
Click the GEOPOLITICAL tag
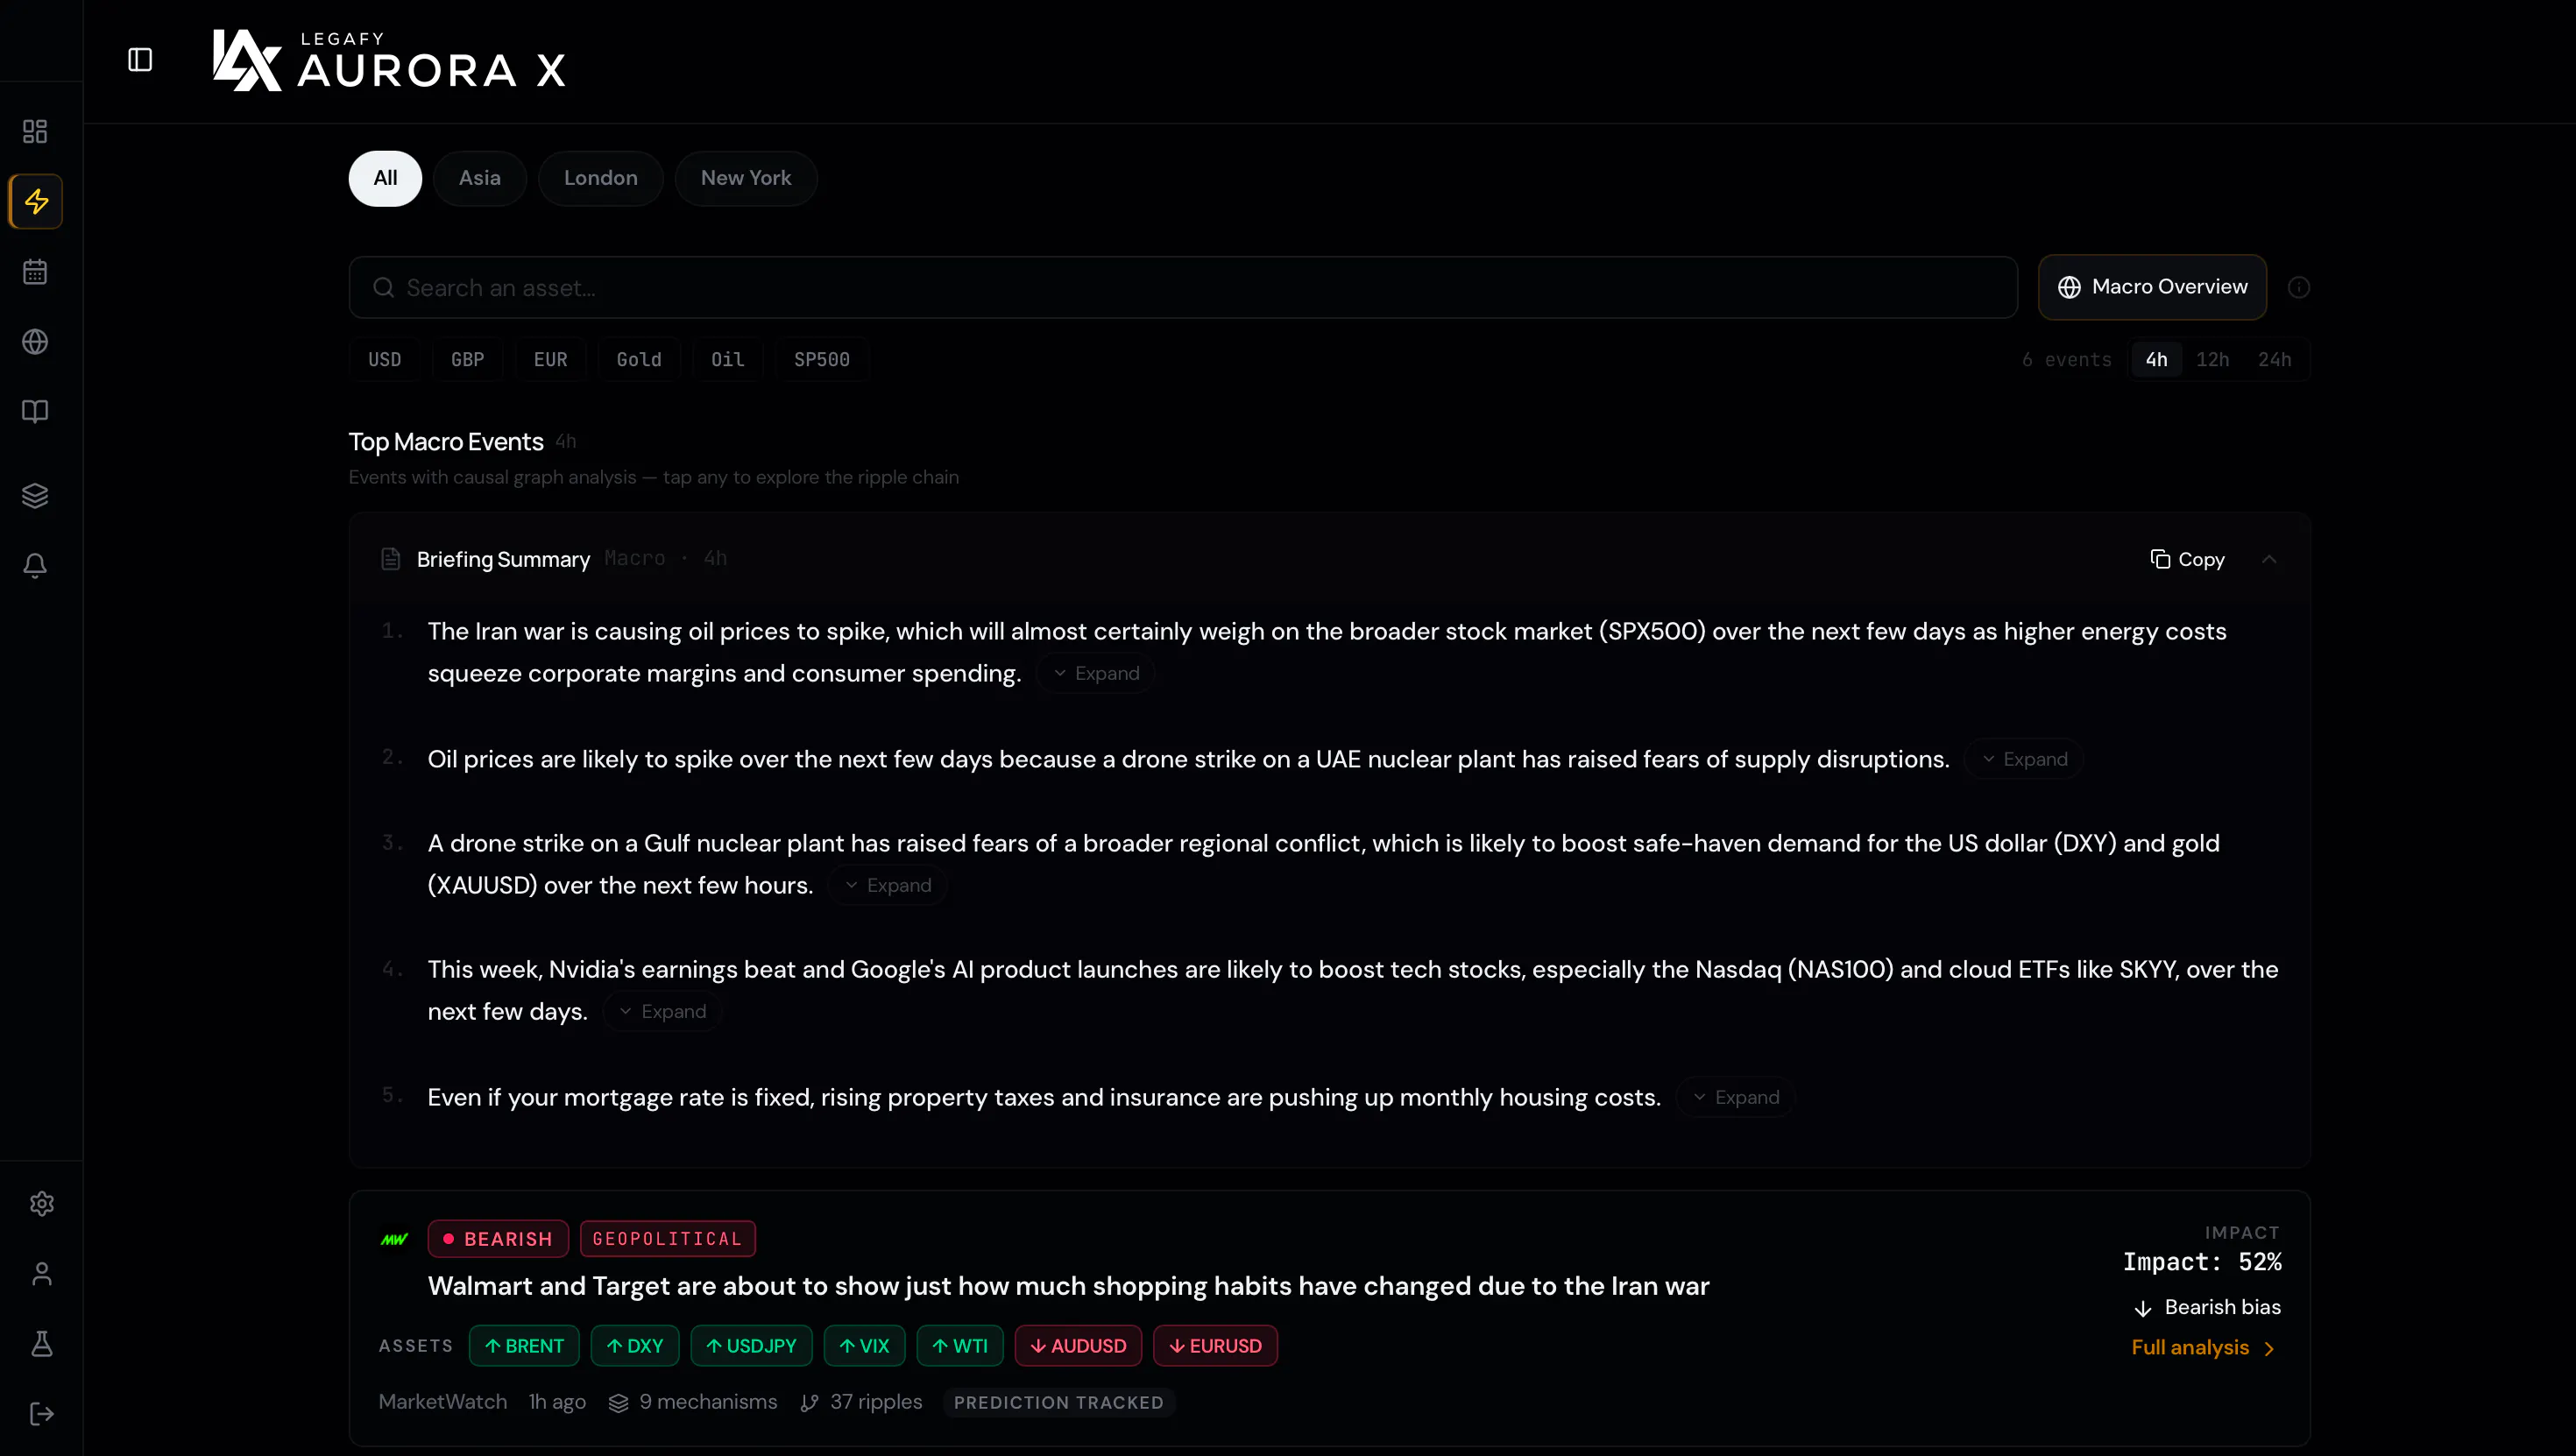668,1239
